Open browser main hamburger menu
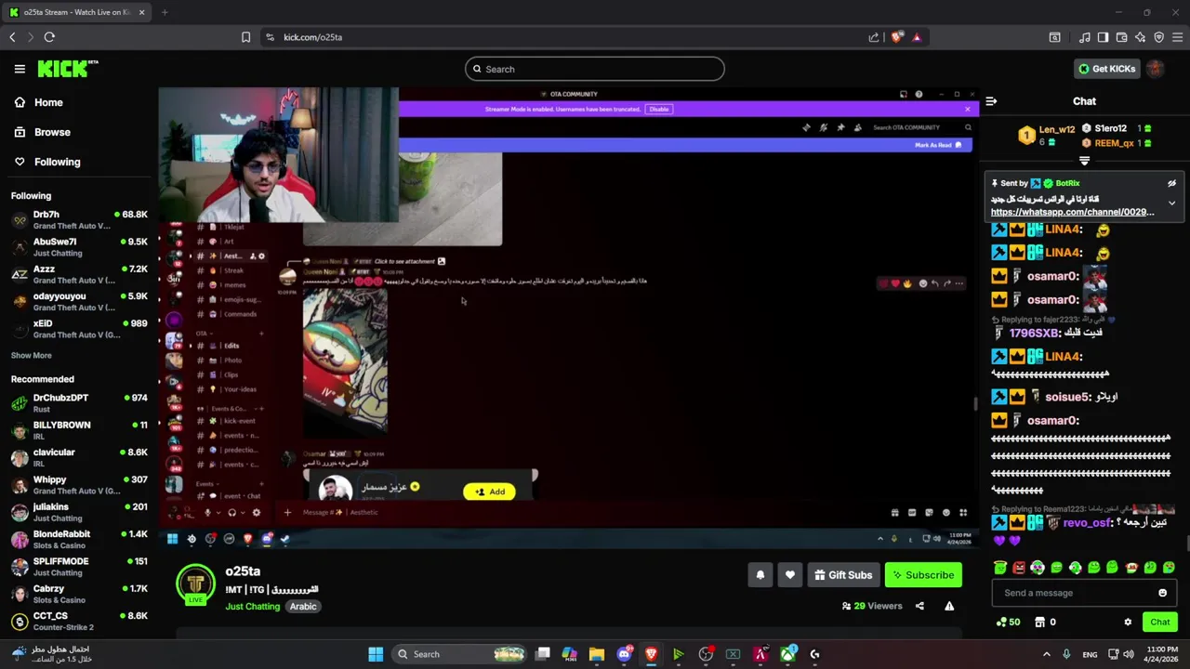Screen dimensions: 1190x669 (1177, 37)
